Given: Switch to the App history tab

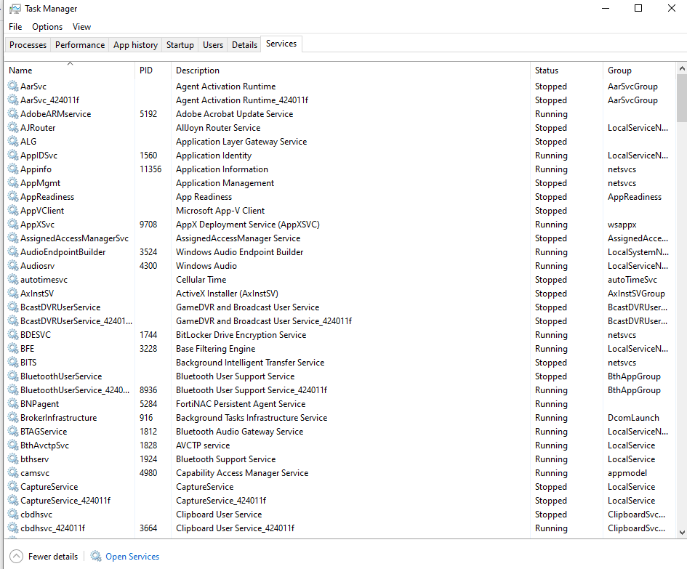Looking at the screenshot, I should (135, 44).
